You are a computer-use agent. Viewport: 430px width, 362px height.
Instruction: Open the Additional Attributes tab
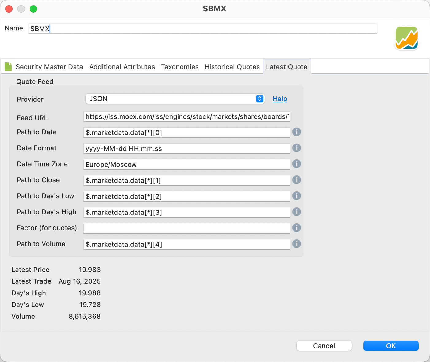tap(122, 67)
